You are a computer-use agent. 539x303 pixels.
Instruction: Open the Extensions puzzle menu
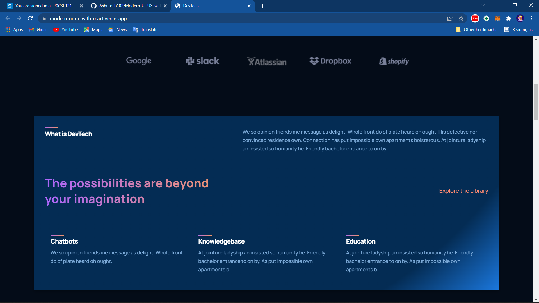(x=509, y=19)
